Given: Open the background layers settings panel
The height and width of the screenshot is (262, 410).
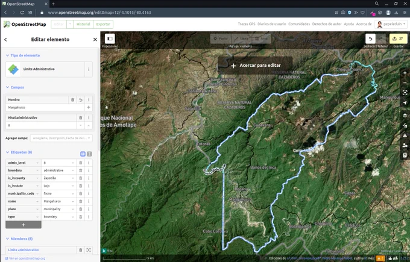Looking at the screenshot, I should coord(405,115).
